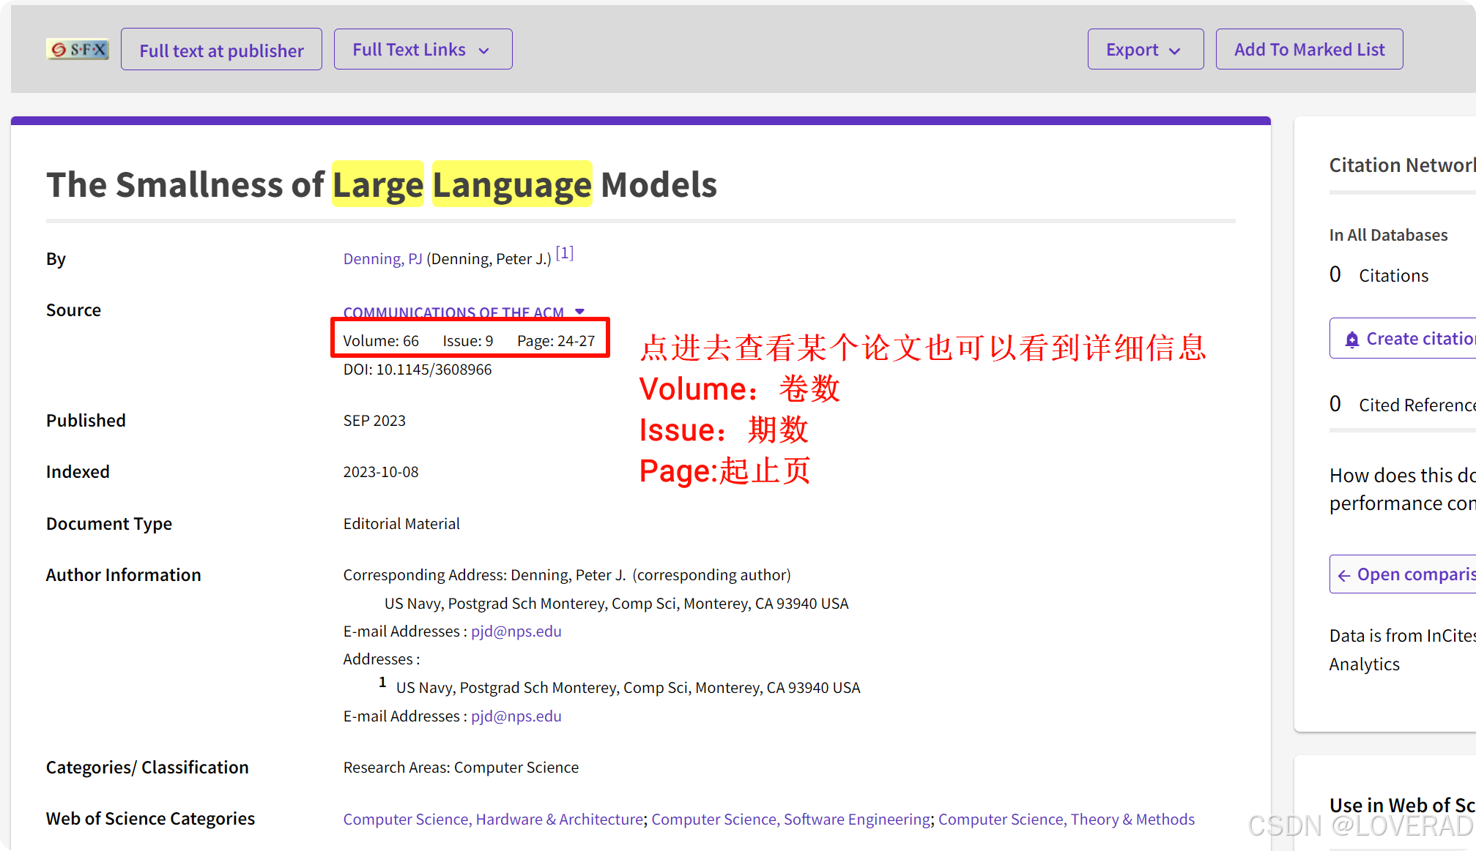Image resolution: width=1476 pixels, height=851 pixels.
Task: Expand the Communications of the ACM journal arrow
Action: tap(580, 311)
